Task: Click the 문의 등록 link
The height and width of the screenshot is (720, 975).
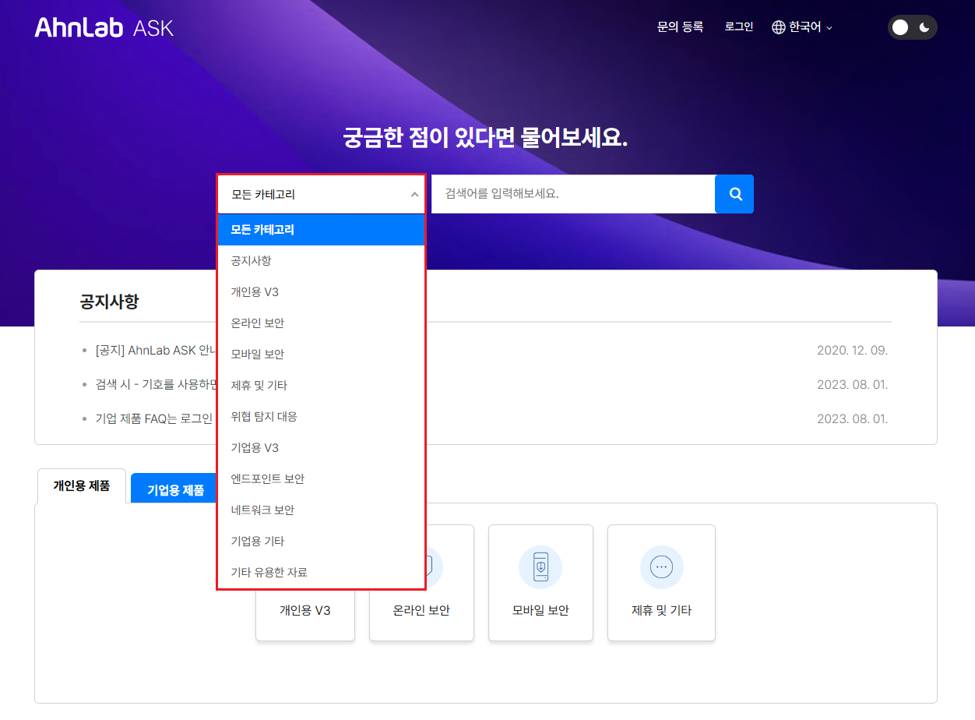Action: (680, 26)
